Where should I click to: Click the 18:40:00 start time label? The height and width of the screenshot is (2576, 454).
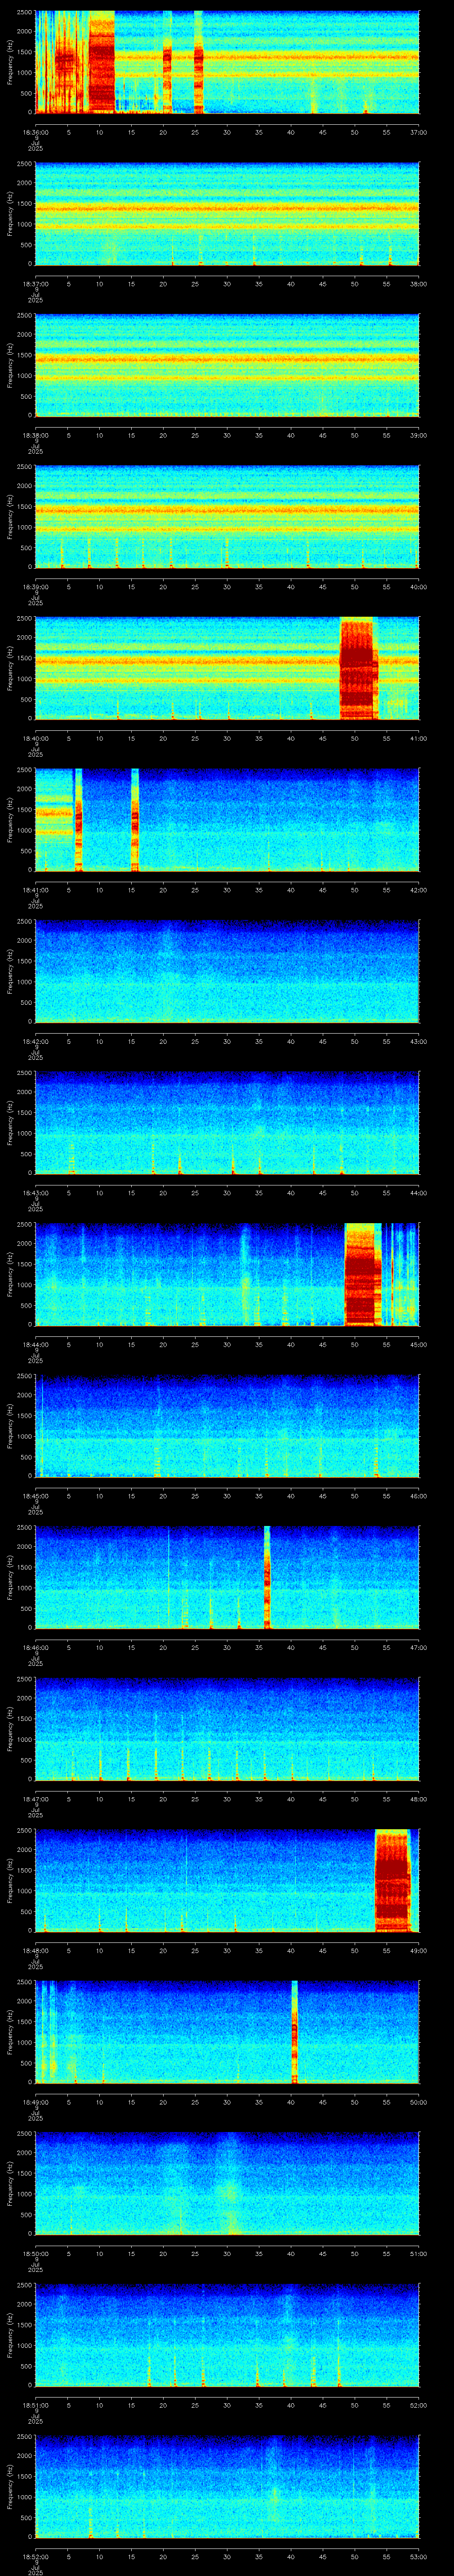click(35, 738)
